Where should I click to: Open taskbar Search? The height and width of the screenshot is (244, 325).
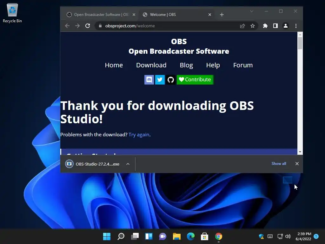click(x=121, y=236)
